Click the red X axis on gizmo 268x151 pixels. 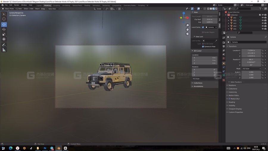187,18
